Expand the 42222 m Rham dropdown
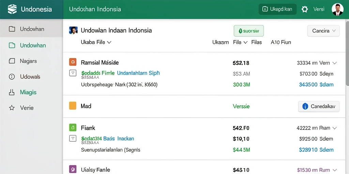Viewport: 349px width, 174px height. click(x=317, y=128)
